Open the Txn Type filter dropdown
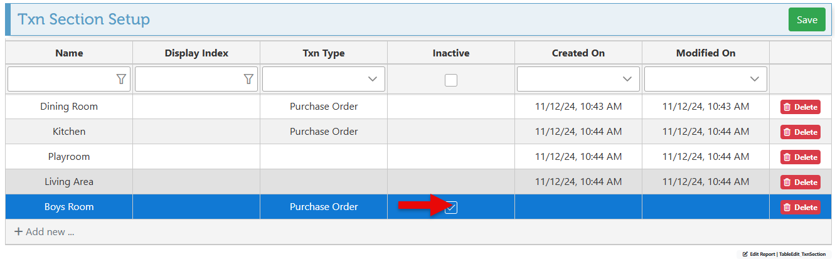Image resolution: width=835 pixels, height=269 pixels. click(x=373, y=79)
